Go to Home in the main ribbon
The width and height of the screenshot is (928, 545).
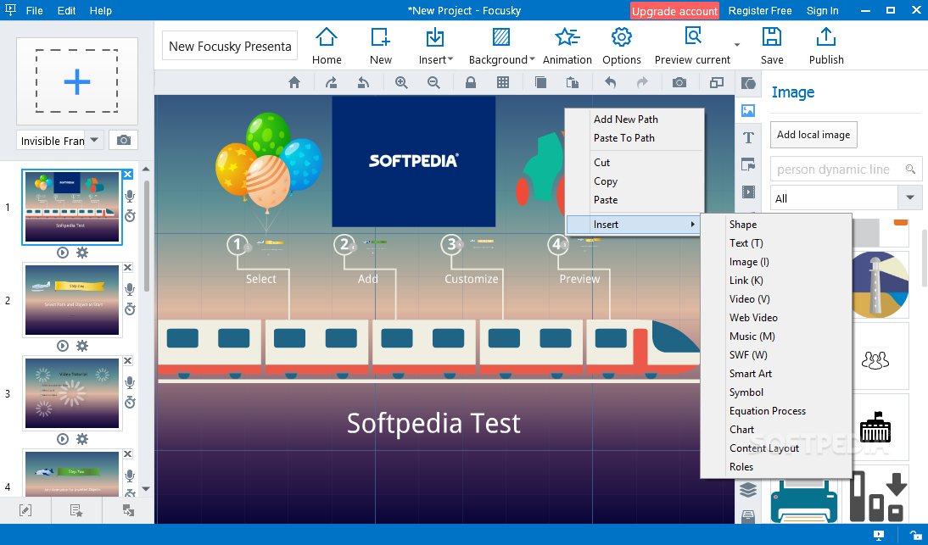[326, 46]
